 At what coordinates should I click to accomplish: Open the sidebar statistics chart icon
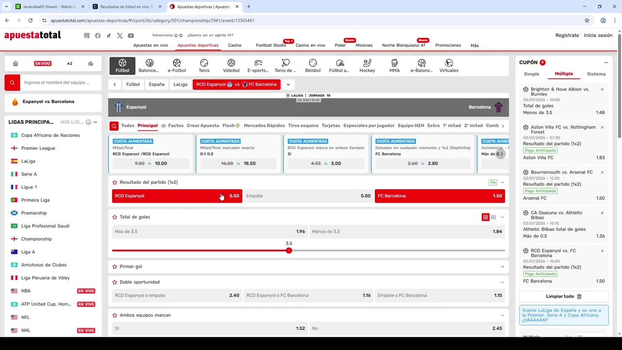point(90,64)
